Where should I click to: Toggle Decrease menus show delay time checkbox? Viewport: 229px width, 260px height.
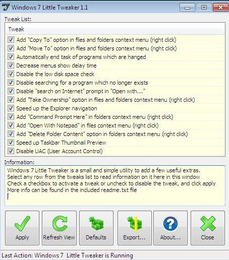click(11, 66)
